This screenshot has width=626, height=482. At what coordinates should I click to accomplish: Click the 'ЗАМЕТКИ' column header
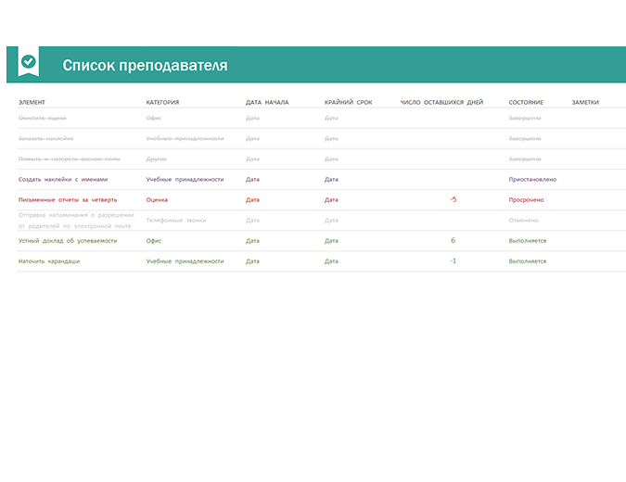click(585, 103)
